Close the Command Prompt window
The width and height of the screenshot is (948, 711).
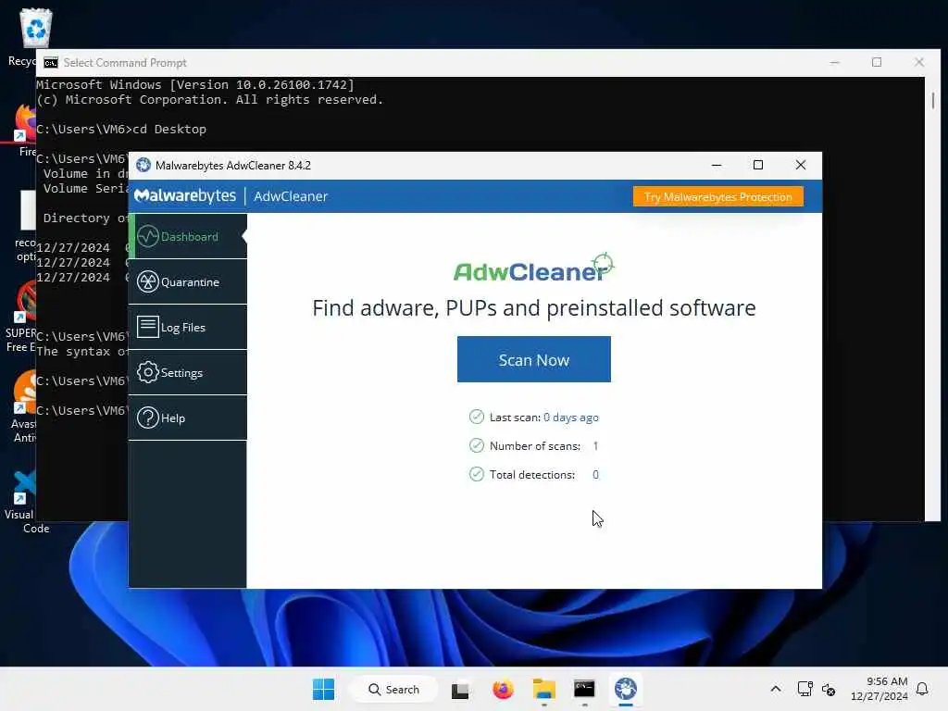tap(919, 62)
